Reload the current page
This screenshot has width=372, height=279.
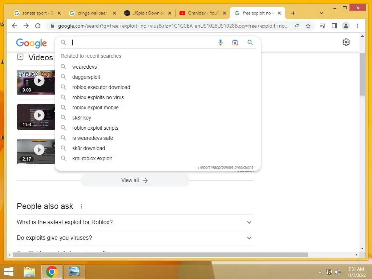(38, 26)
